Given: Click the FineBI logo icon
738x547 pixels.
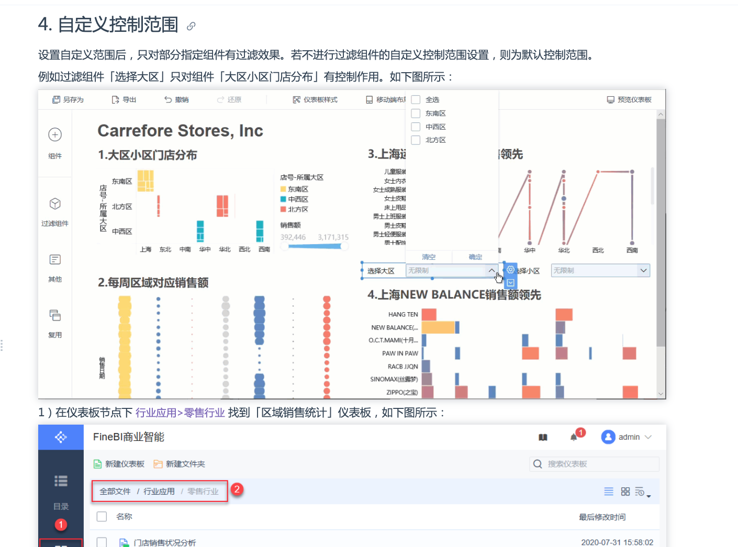Looking at the screenshot, I should [x=61, y=437].
